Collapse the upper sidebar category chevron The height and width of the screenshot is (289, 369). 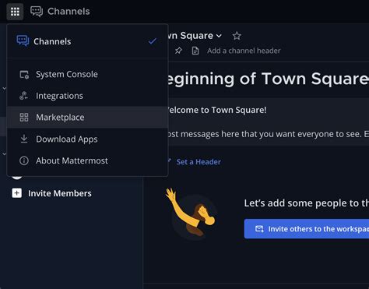[5, 89]
